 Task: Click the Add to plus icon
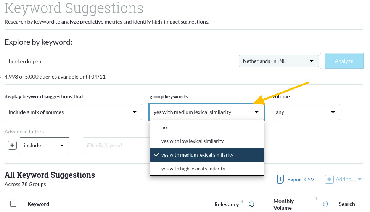tap(329, 179)
